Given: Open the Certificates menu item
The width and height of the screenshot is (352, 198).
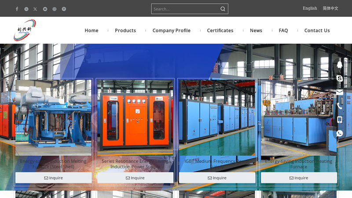Looking at the screenshot, I should pos(220,30).
